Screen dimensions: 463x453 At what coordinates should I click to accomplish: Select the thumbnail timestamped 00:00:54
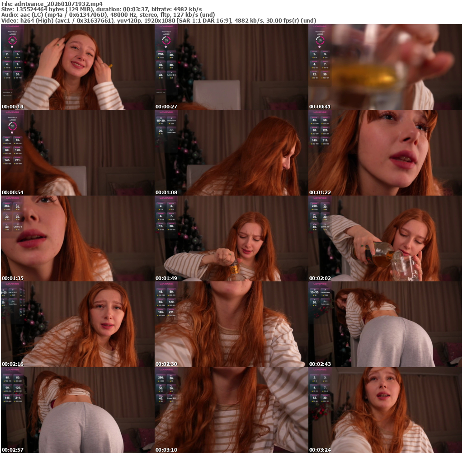pyautogui.click(x=78, y=153)
